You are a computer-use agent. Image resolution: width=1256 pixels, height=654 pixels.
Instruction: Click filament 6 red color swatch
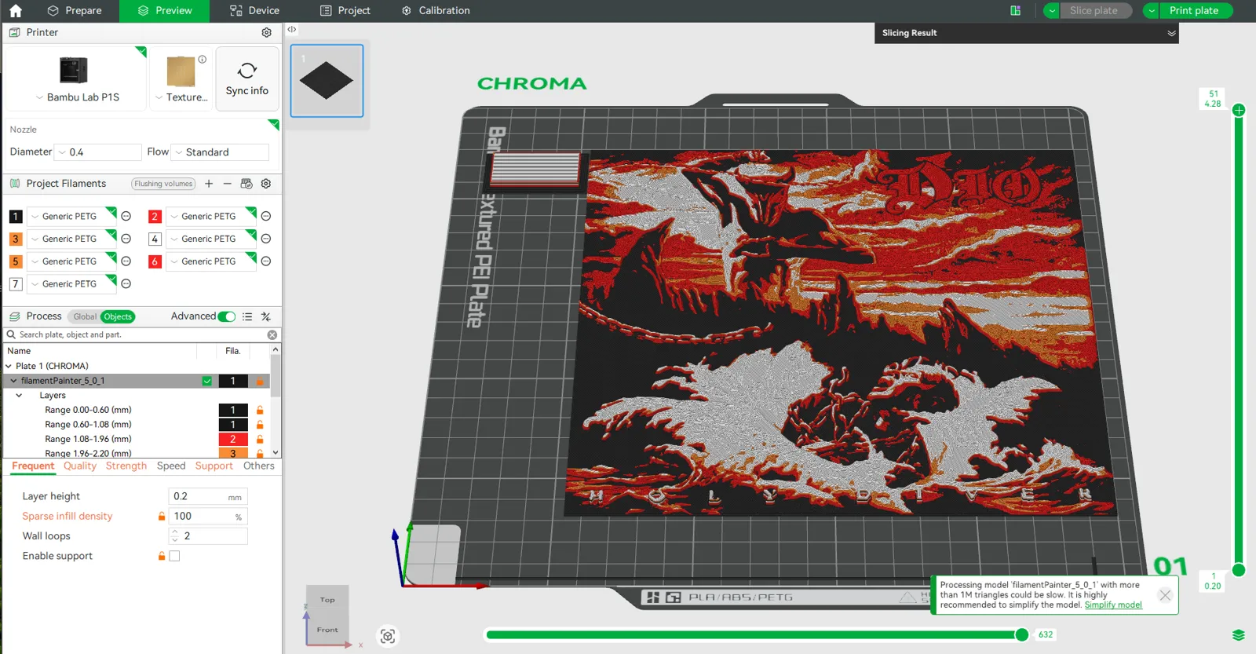click(155, 261)
